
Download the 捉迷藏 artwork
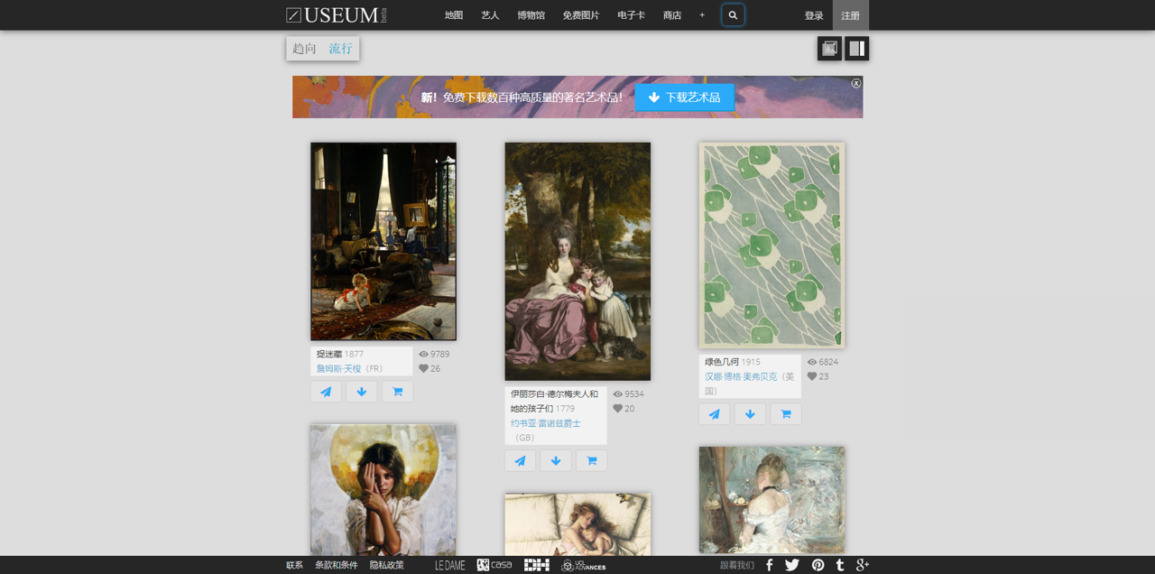click(362, 392)
